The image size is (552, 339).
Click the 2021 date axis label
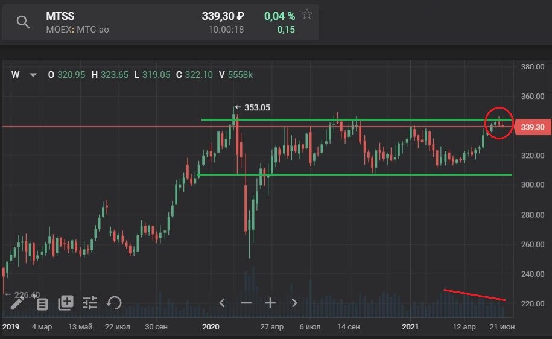point(410,327)
